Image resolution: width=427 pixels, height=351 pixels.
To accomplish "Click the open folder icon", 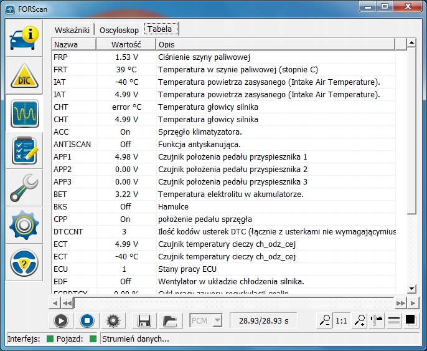I will [x=169, y=321].
